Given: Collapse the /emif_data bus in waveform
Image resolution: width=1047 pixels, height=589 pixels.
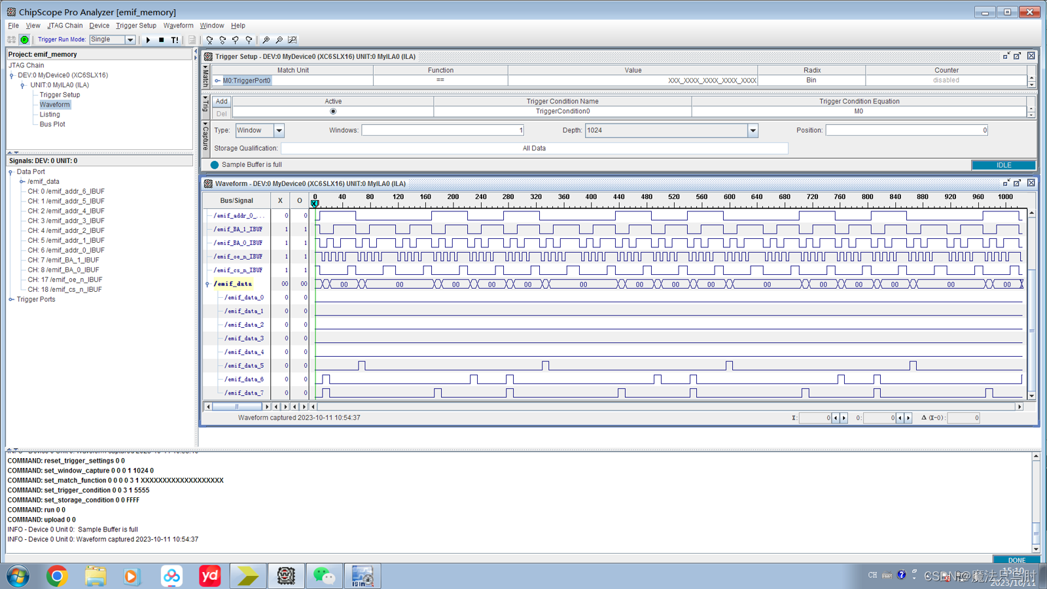Looking at the screenshot, I should 208,284.
